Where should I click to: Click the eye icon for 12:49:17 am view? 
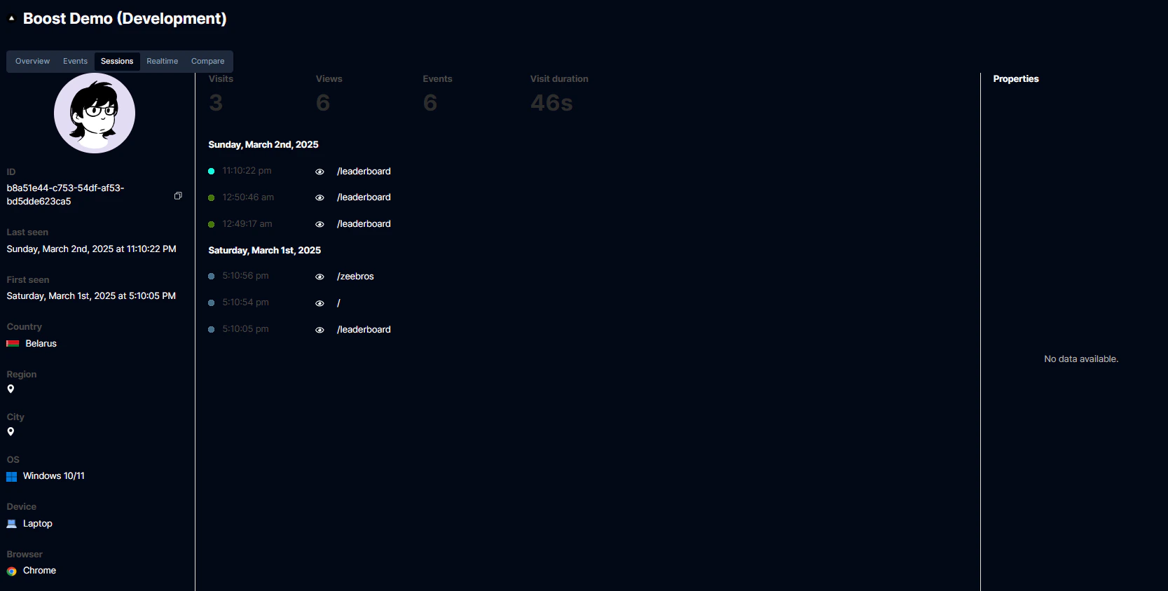[x=320, y=224]
